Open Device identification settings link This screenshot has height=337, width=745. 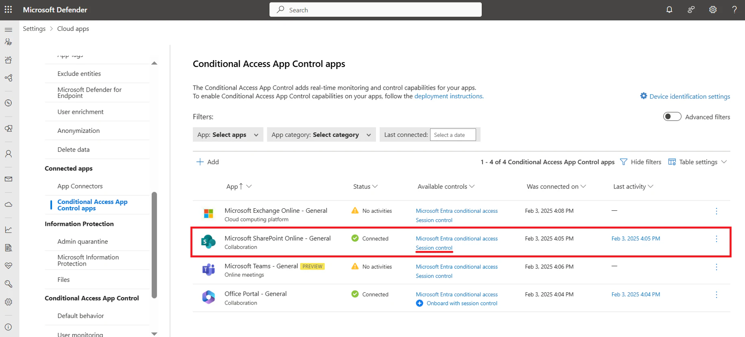[685, 96]
